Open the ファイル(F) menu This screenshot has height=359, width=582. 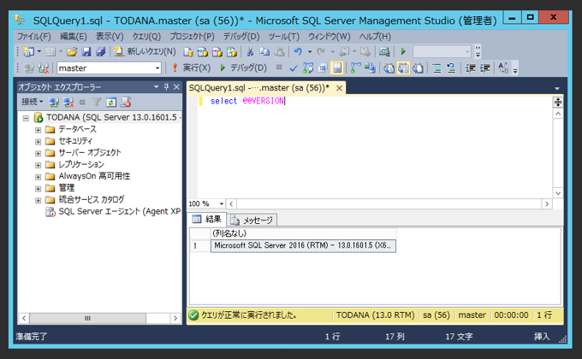34,37
